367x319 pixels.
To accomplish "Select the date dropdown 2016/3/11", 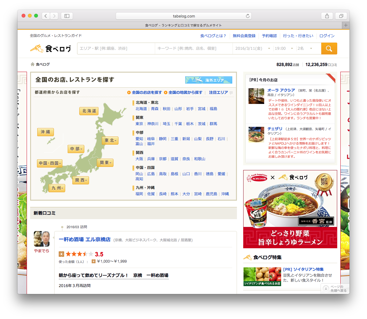I will (253, 49).
